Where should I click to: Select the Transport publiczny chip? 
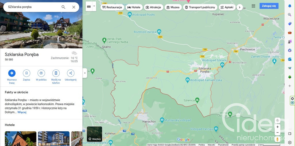pos(200,7)
